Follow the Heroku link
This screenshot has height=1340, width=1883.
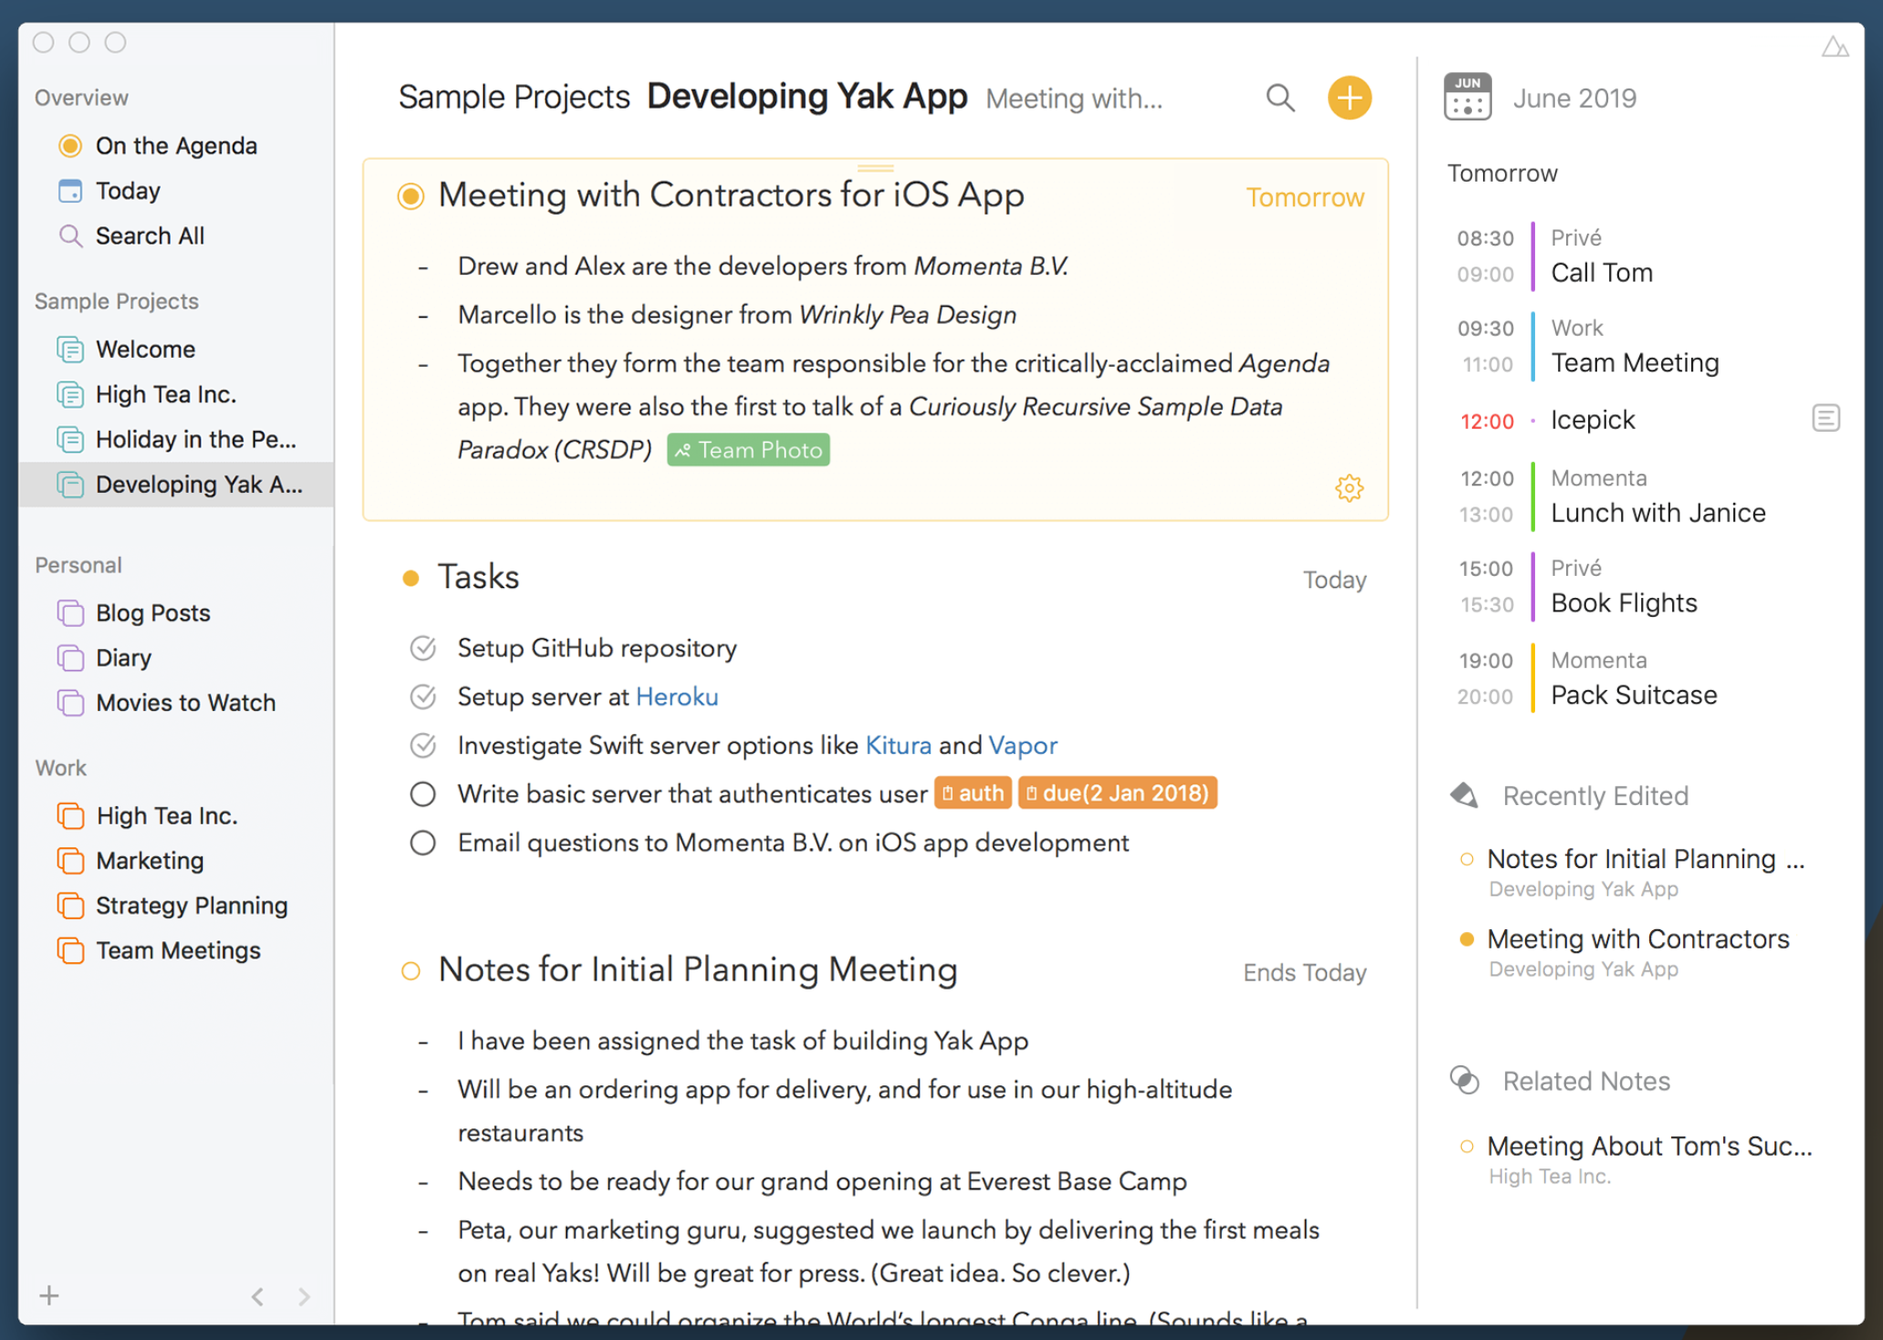(x=677, y=697)
